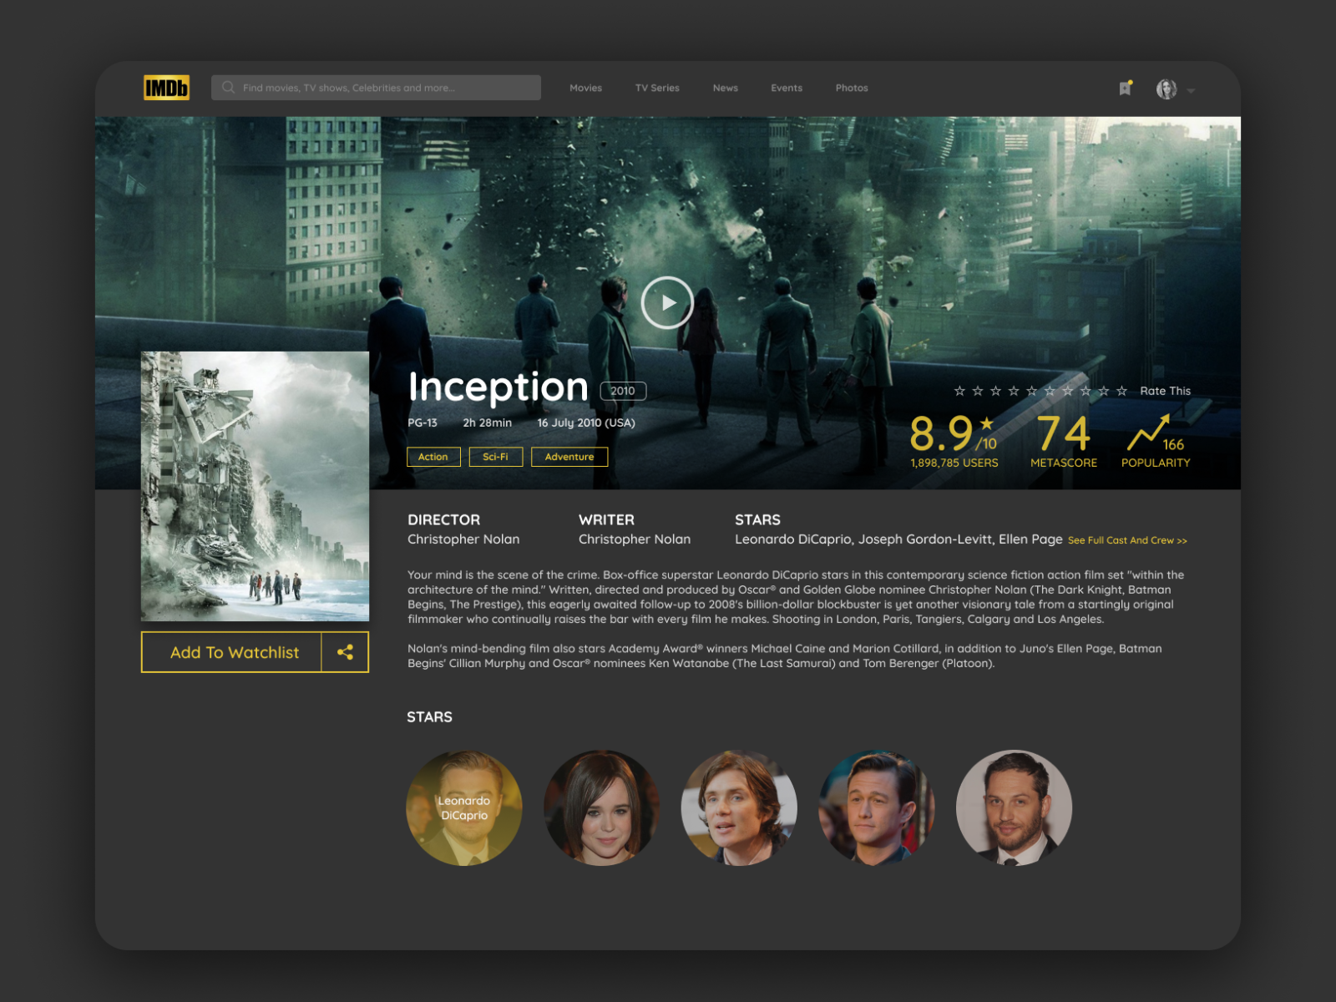Click Leonardo DiCaprio, Joseph Gordon-Levitt, Ellen Page text
Viewport: 1336px width, 1002px height.
click(898, 539)
